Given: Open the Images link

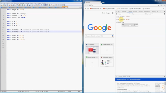Looking at the screenshot, I should pyautogui.click(x=108, y=13).
